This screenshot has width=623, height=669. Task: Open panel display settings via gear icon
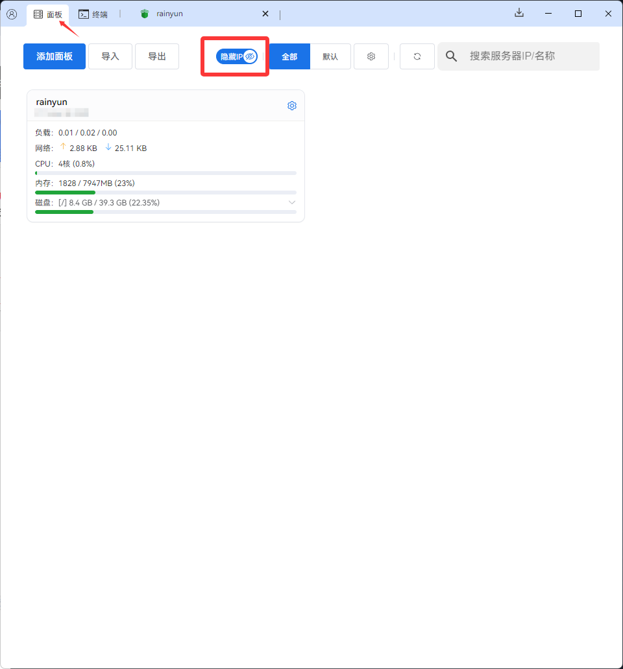coord(371,56)
